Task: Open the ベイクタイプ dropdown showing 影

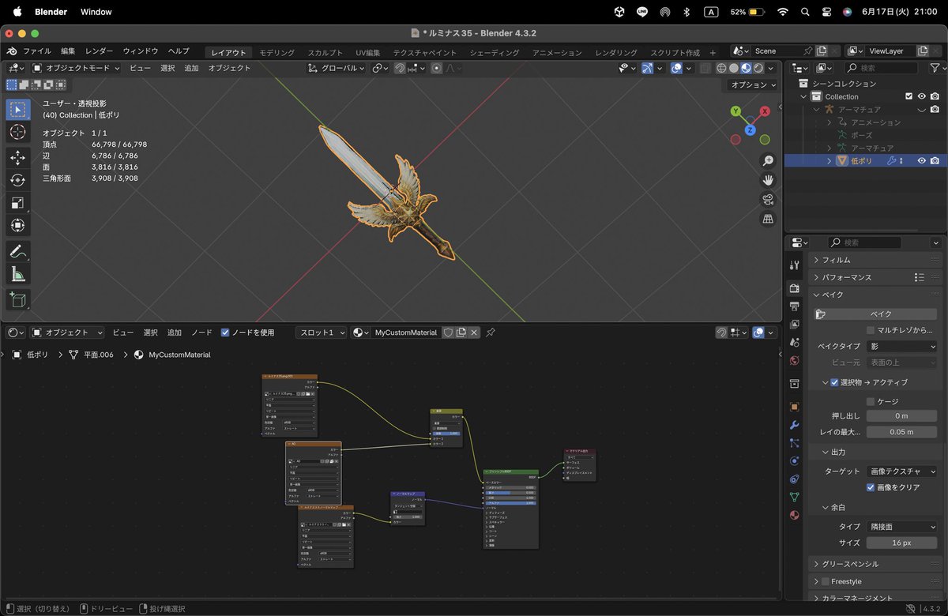Action: point(901,346)
